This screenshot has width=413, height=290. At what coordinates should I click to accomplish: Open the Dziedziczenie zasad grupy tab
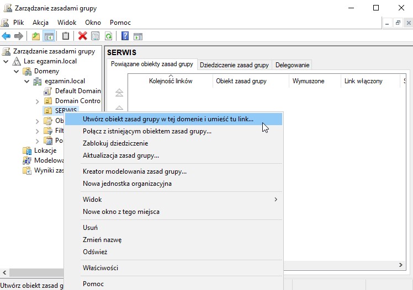(234, 65)
